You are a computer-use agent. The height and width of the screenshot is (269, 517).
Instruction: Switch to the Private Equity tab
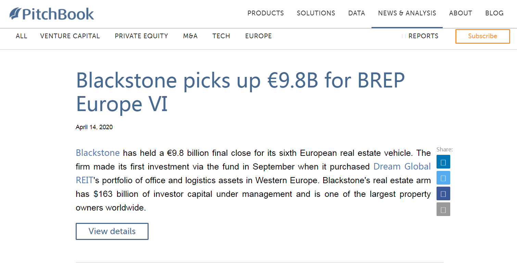pos(141,36)
